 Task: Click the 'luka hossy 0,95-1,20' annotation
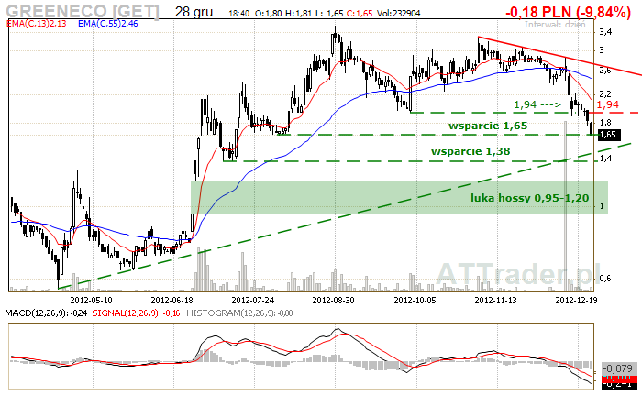(529, 198)
